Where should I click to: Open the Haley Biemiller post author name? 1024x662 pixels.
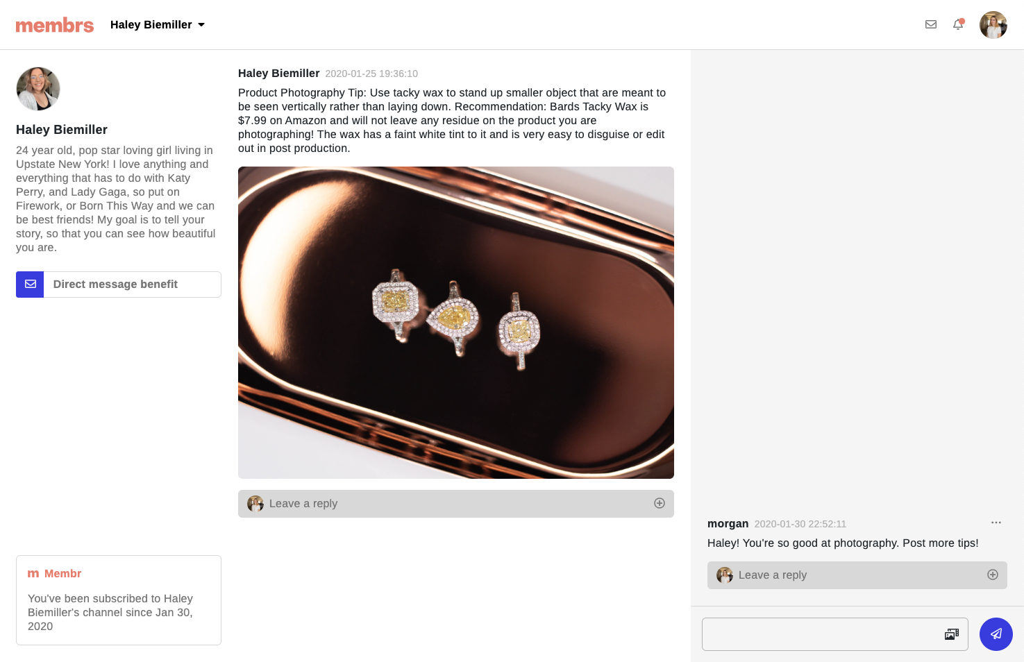(x=278, y=74)
